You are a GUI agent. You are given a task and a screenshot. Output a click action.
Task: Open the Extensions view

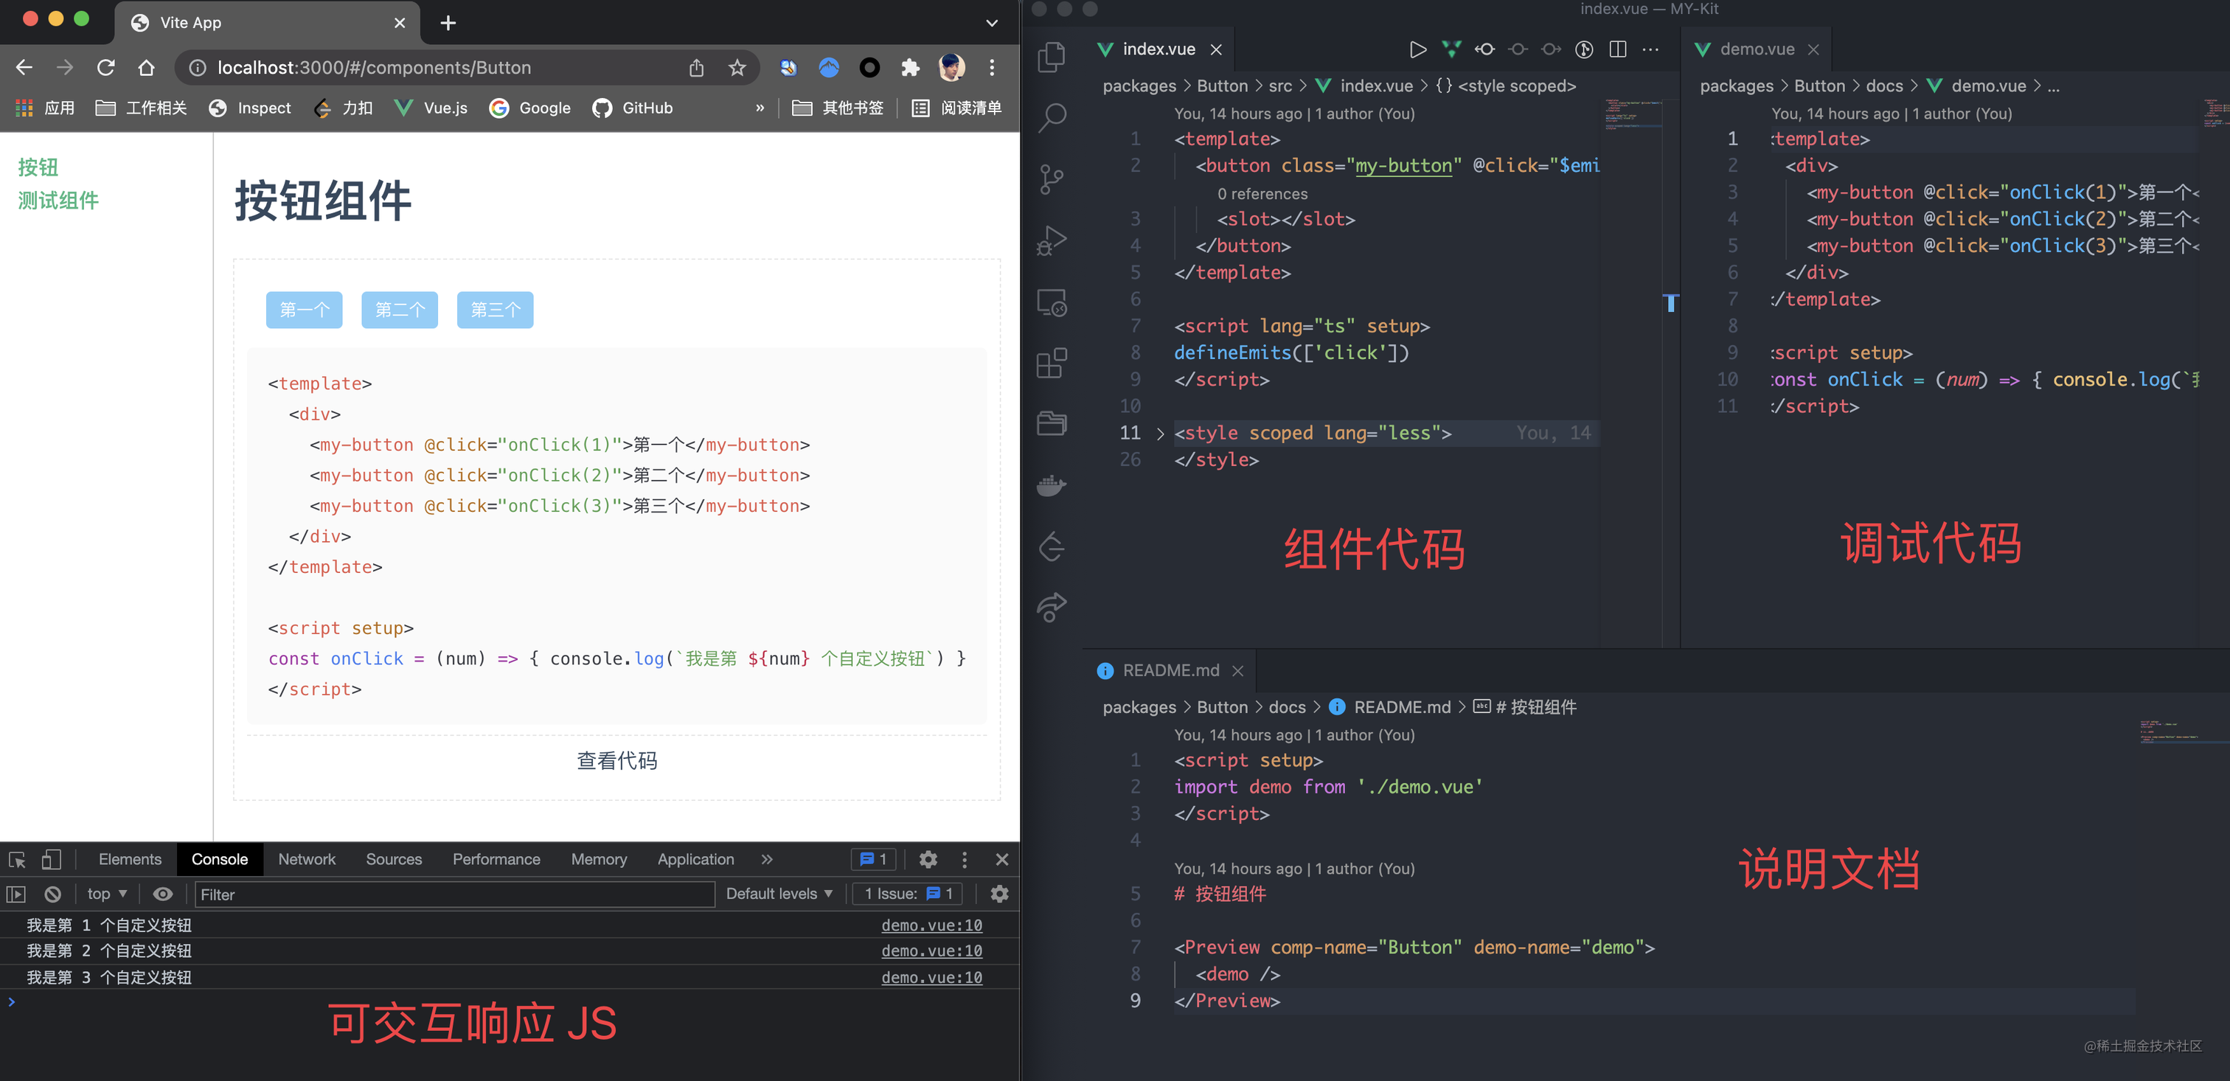click(1052, 364)
